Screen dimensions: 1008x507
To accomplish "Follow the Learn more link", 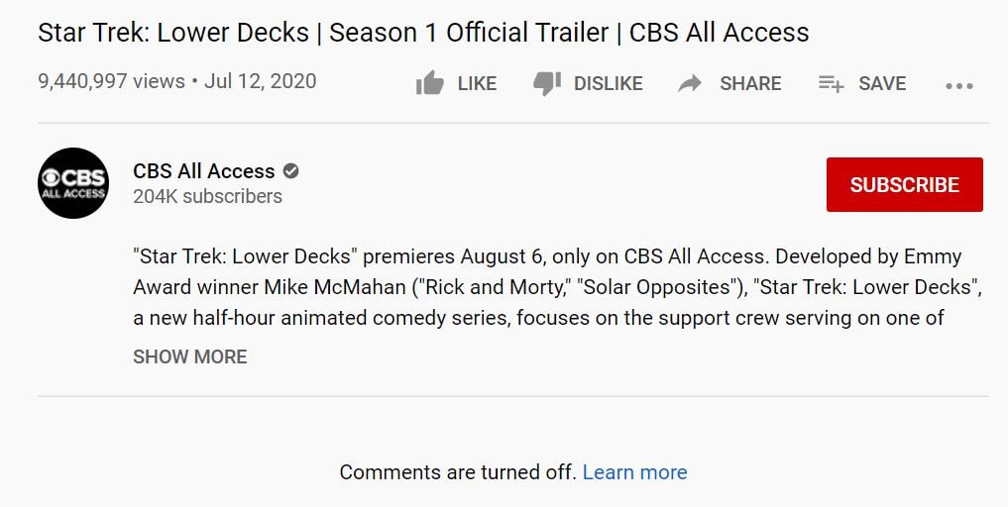I will pos(634,472).
